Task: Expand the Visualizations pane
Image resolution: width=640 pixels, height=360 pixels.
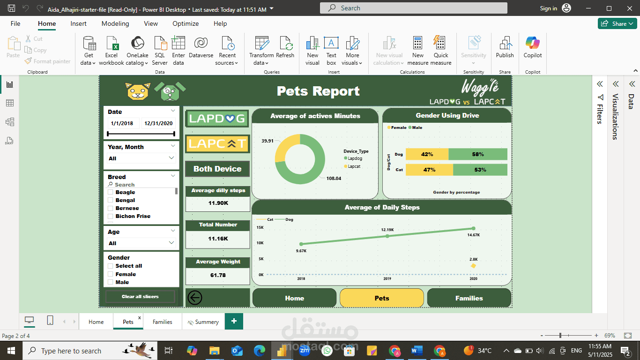Action: point(616,84)
